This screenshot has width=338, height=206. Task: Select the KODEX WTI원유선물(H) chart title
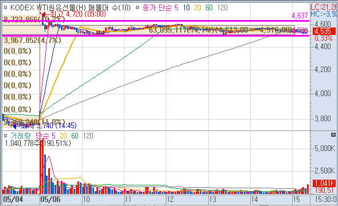(48, 8)
